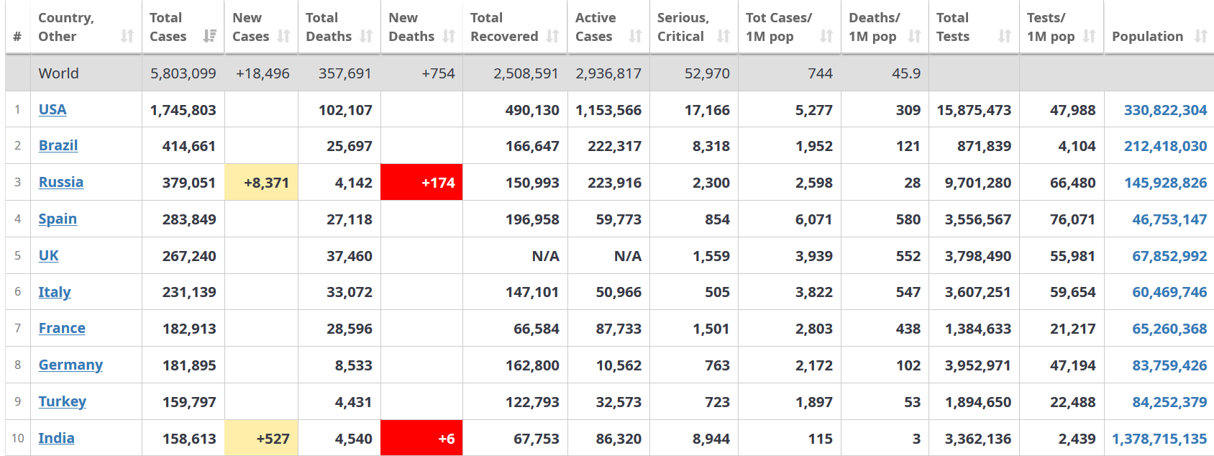This screenshot has height=456, width=1214.
Task: Open the USA country link
Action: coord(53,109)
